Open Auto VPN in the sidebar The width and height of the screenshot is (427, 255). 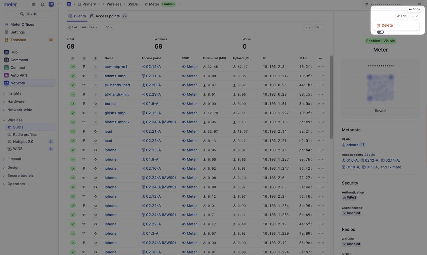point(19,75)
